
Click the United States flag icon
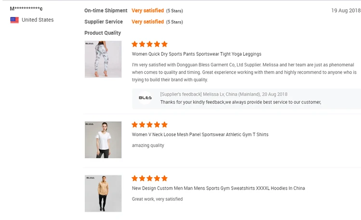point(14,20)
